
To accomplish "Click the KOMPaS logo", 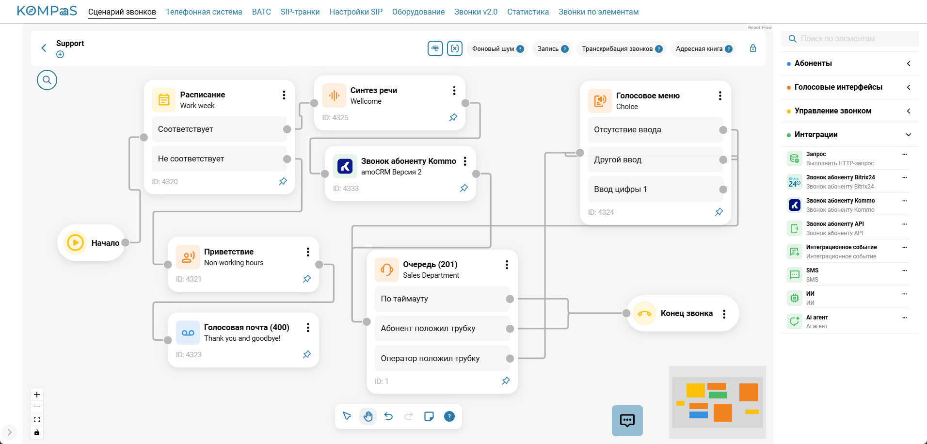I will [47, 11].
